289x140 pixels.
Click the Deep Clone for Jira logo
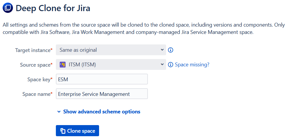tap(8, 8)
